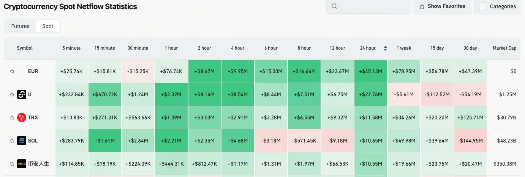Select the Spot tab
Screen dimensions: 525x177
[x=48, y=26]
